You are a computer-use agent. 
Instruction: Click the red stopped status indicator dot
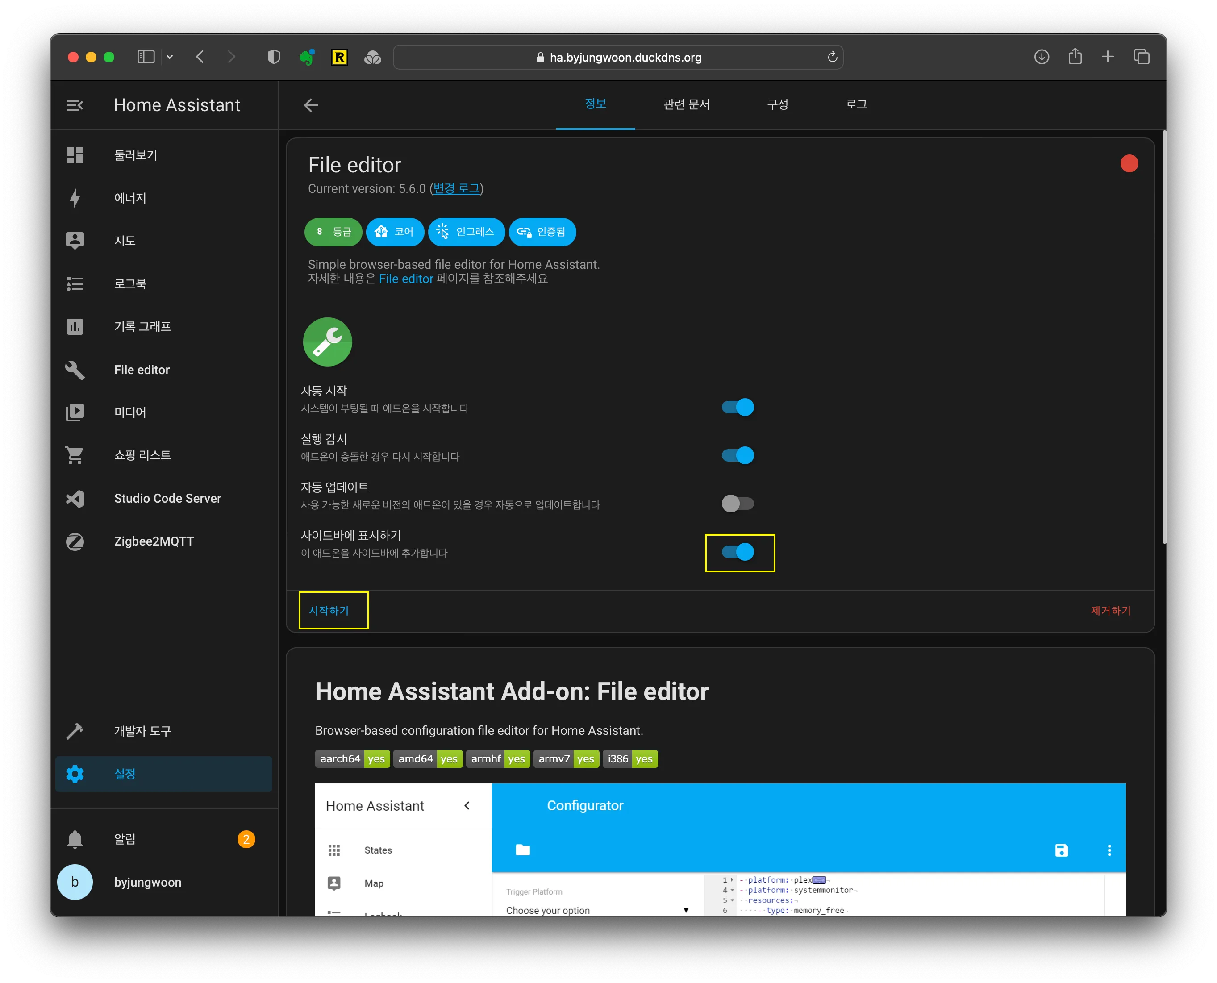(x=1129, y=164)
